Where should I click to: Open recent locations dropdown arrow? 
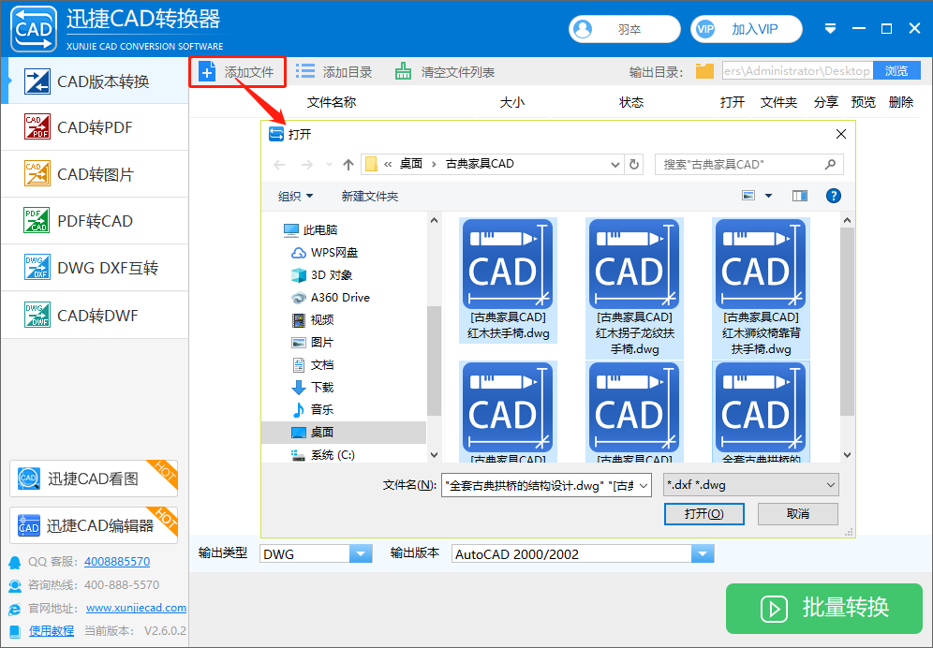pyautogui.click(x=329, y=165)
